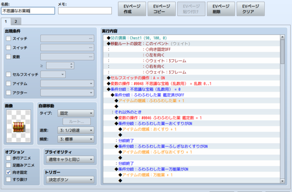
Task: Open the treasure chest image selector
Action: [x=18, y=126]
